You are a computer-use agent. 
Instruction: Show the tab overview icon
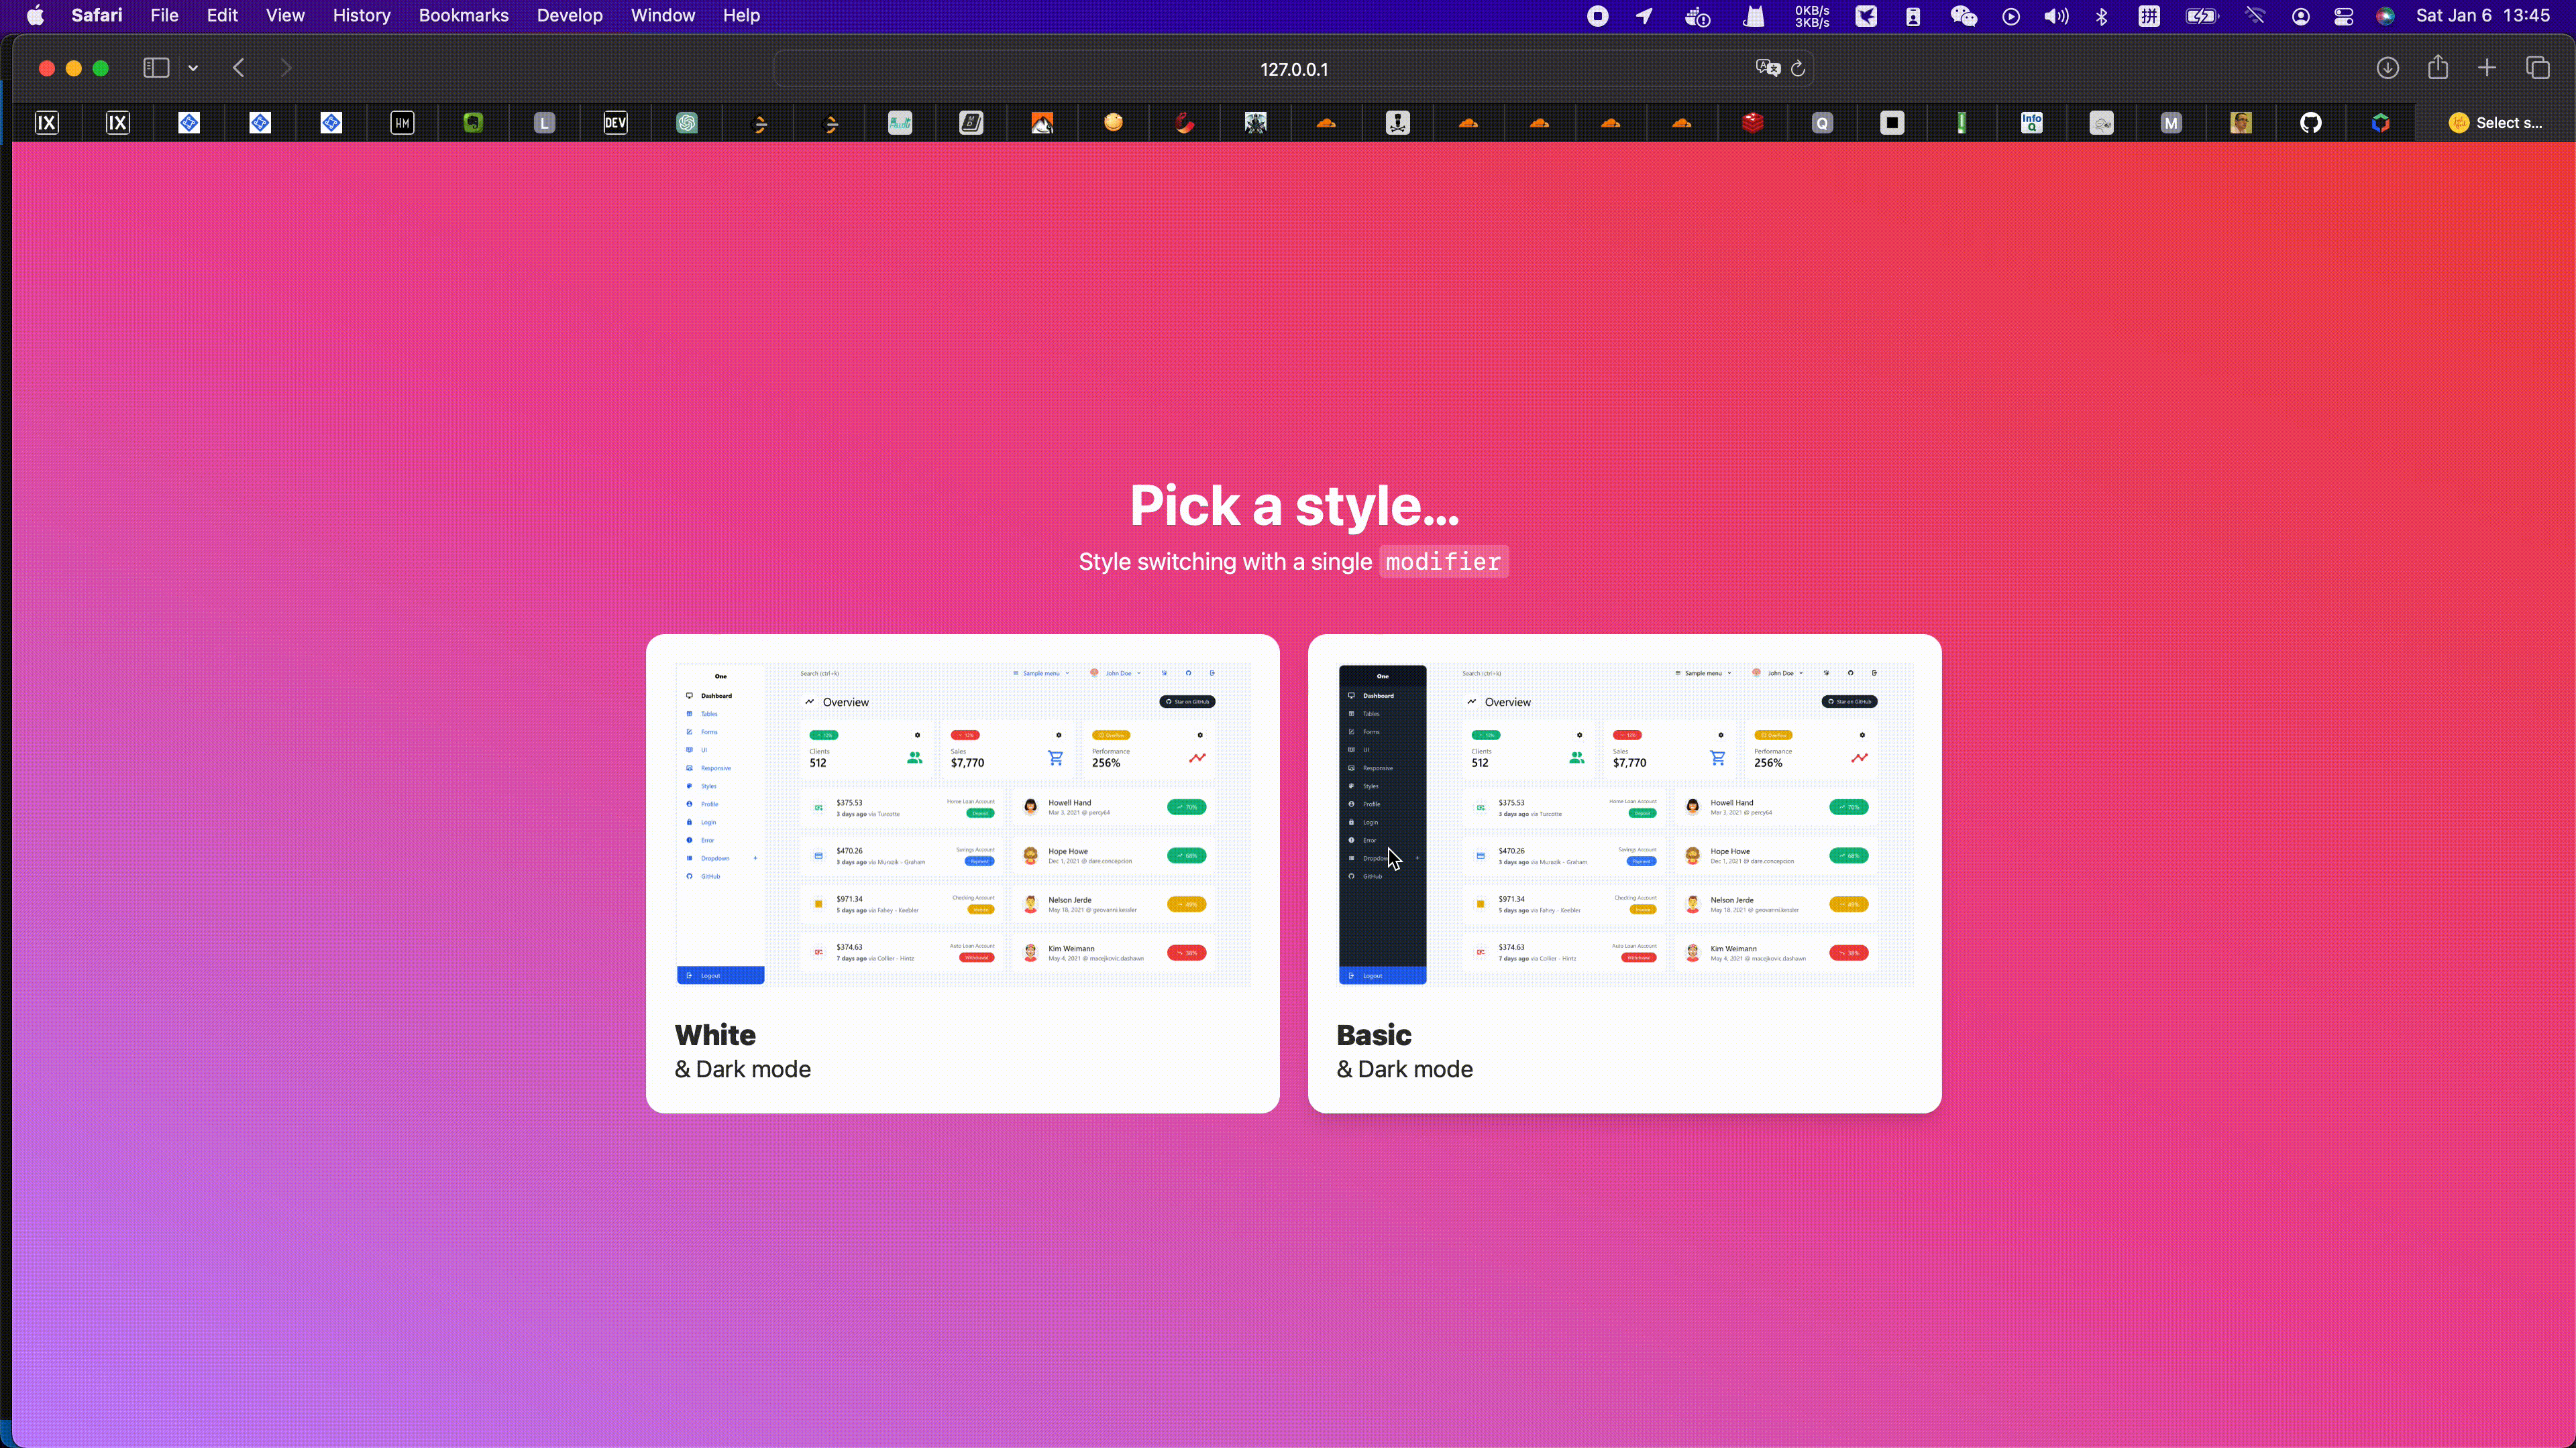coord(2537,68)
